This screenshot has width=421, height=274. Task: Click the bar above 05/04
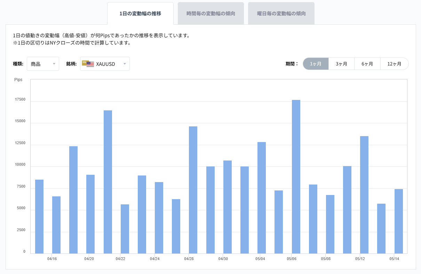click(x=262, y=198)
